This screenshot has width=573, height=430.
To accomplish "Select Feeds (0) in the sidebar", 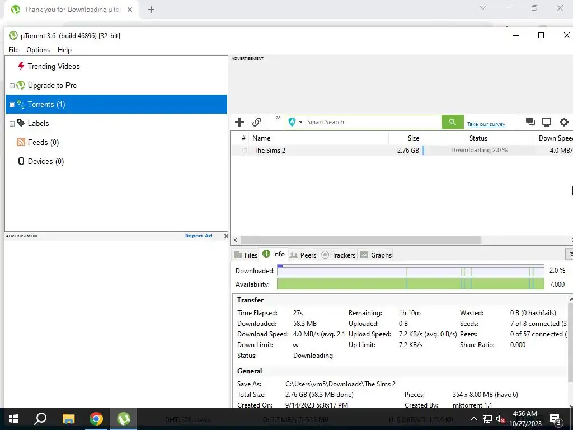I will point(43,142).
